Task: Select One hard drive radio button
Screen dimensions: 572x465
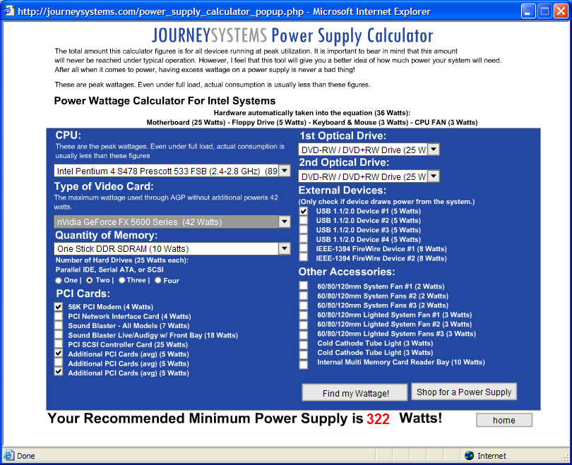Action: pyautogui.click(x=59, y=280)
